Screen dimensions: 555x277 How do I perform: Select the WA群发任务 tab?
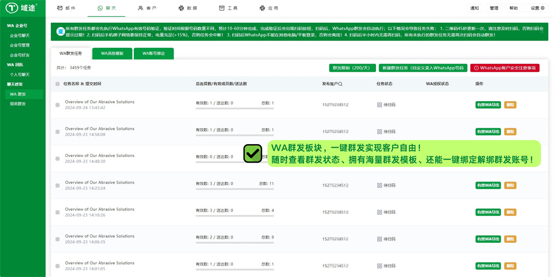click(71, 53)
